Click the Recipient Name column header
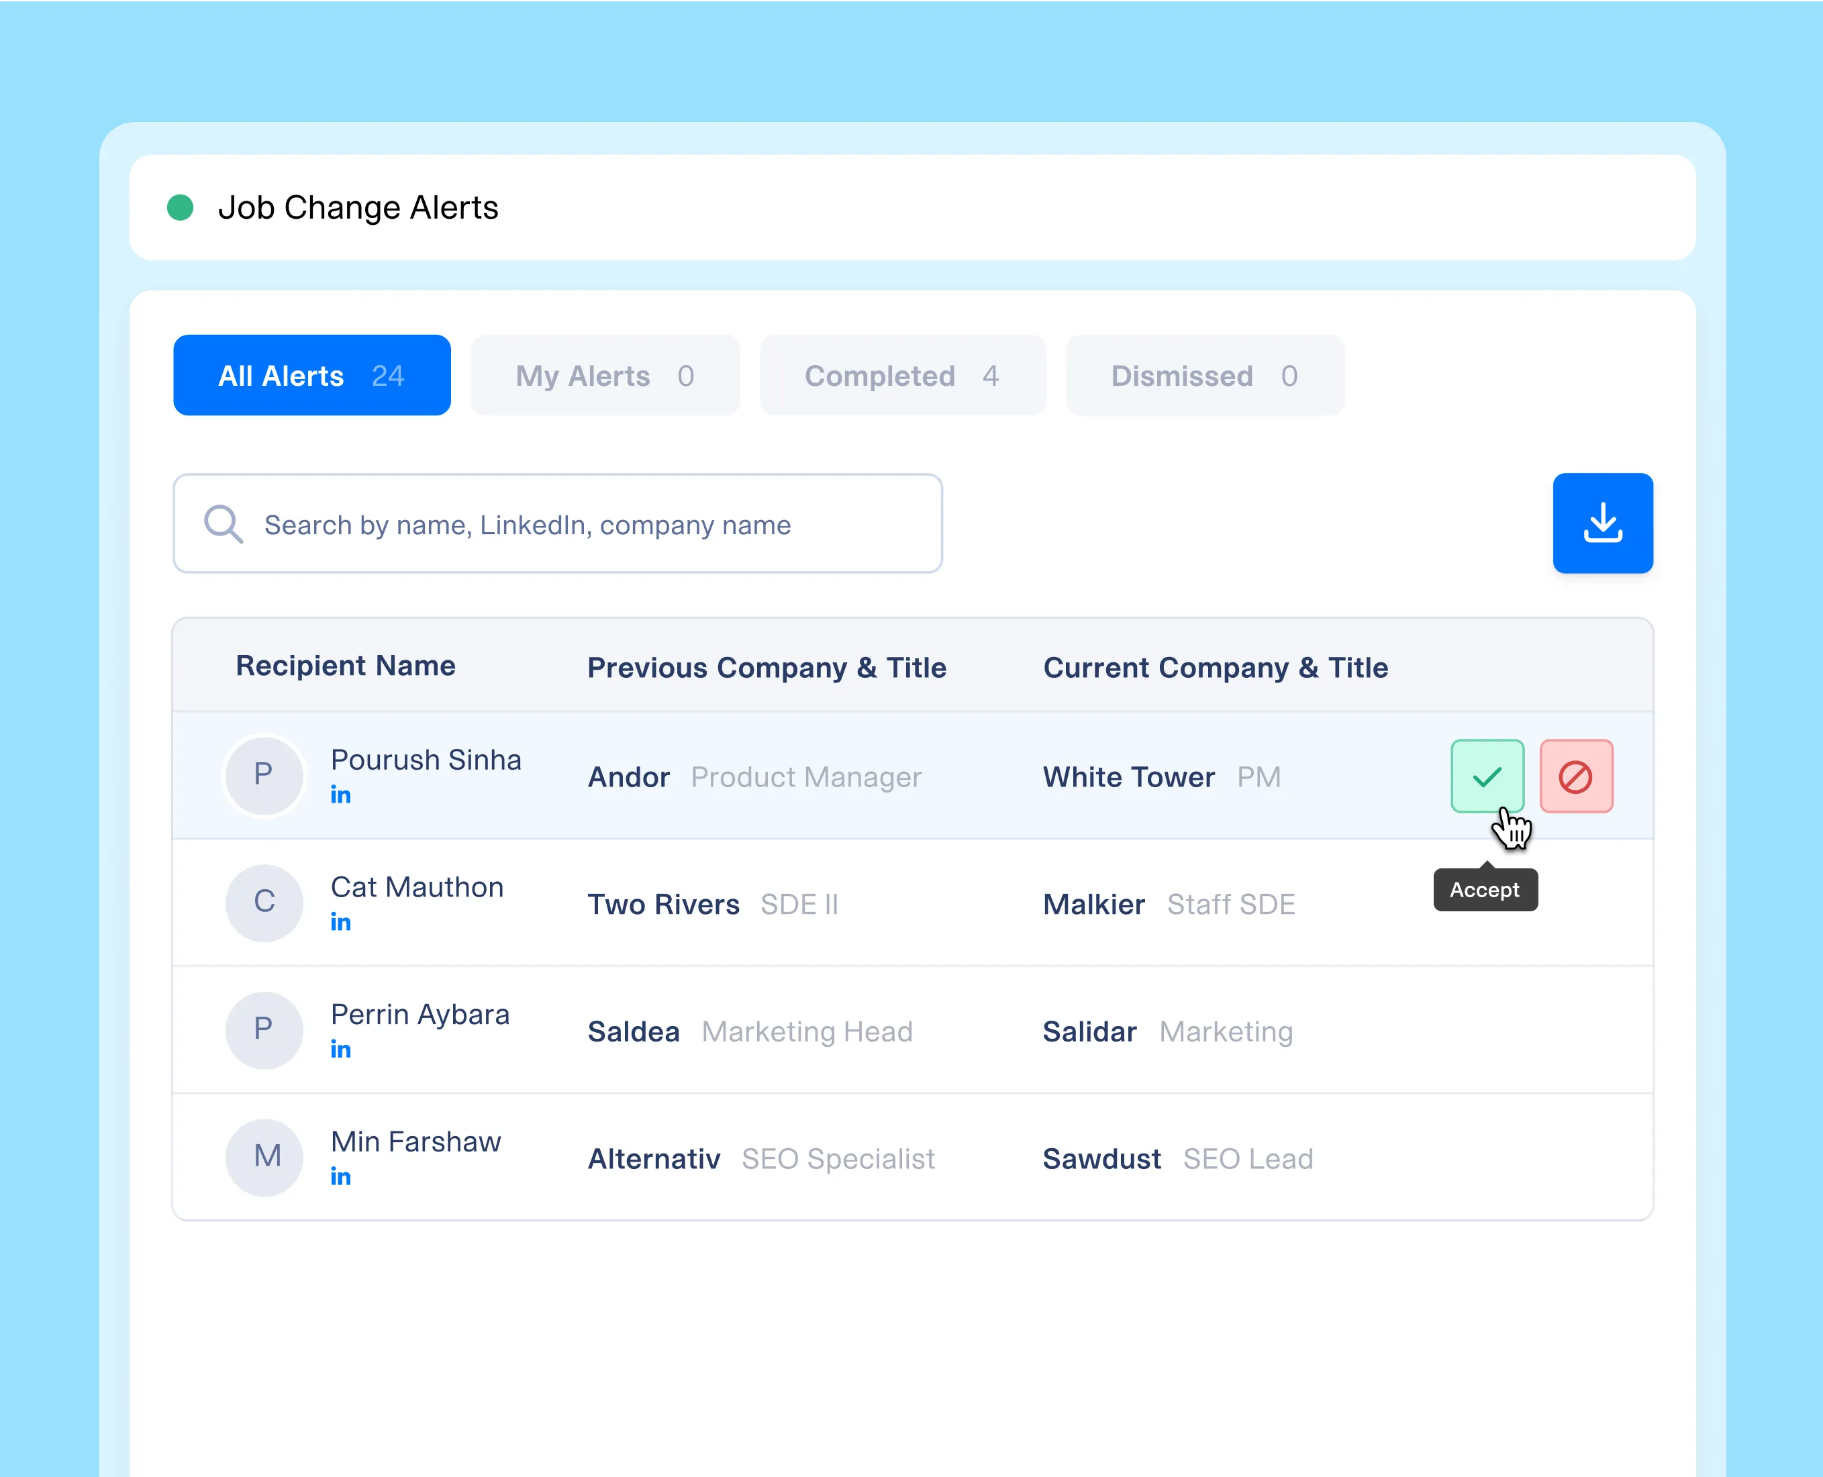Image resolution: width=1823 pixels, height=1477 pixels. point(346,665)
